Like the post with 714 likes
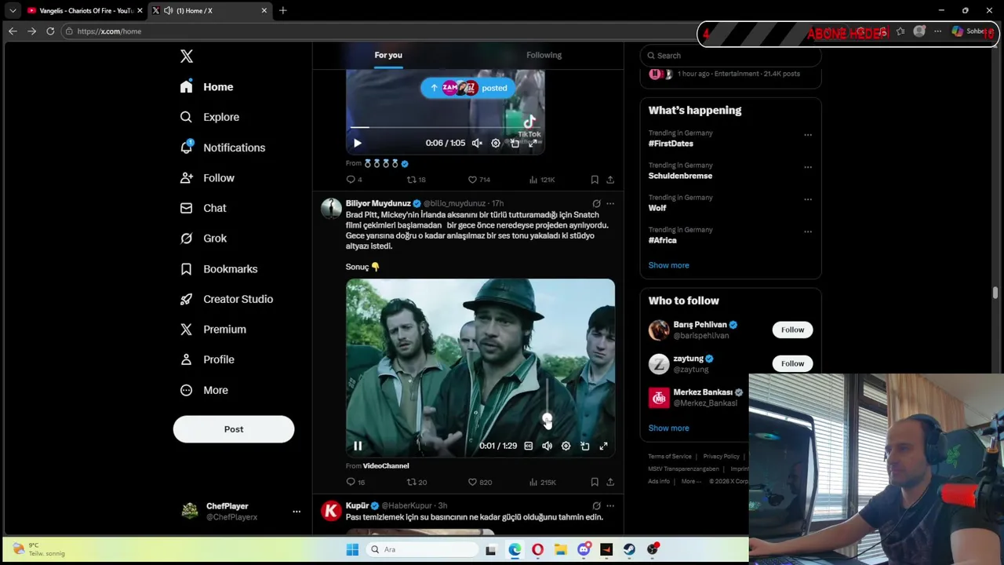1004x565 pixels. tap(478, 180)
